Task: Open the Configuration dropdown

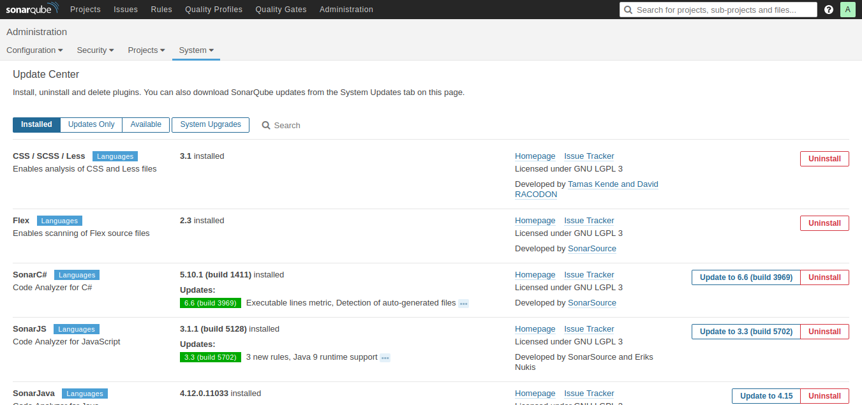Action: pos(34,50)
